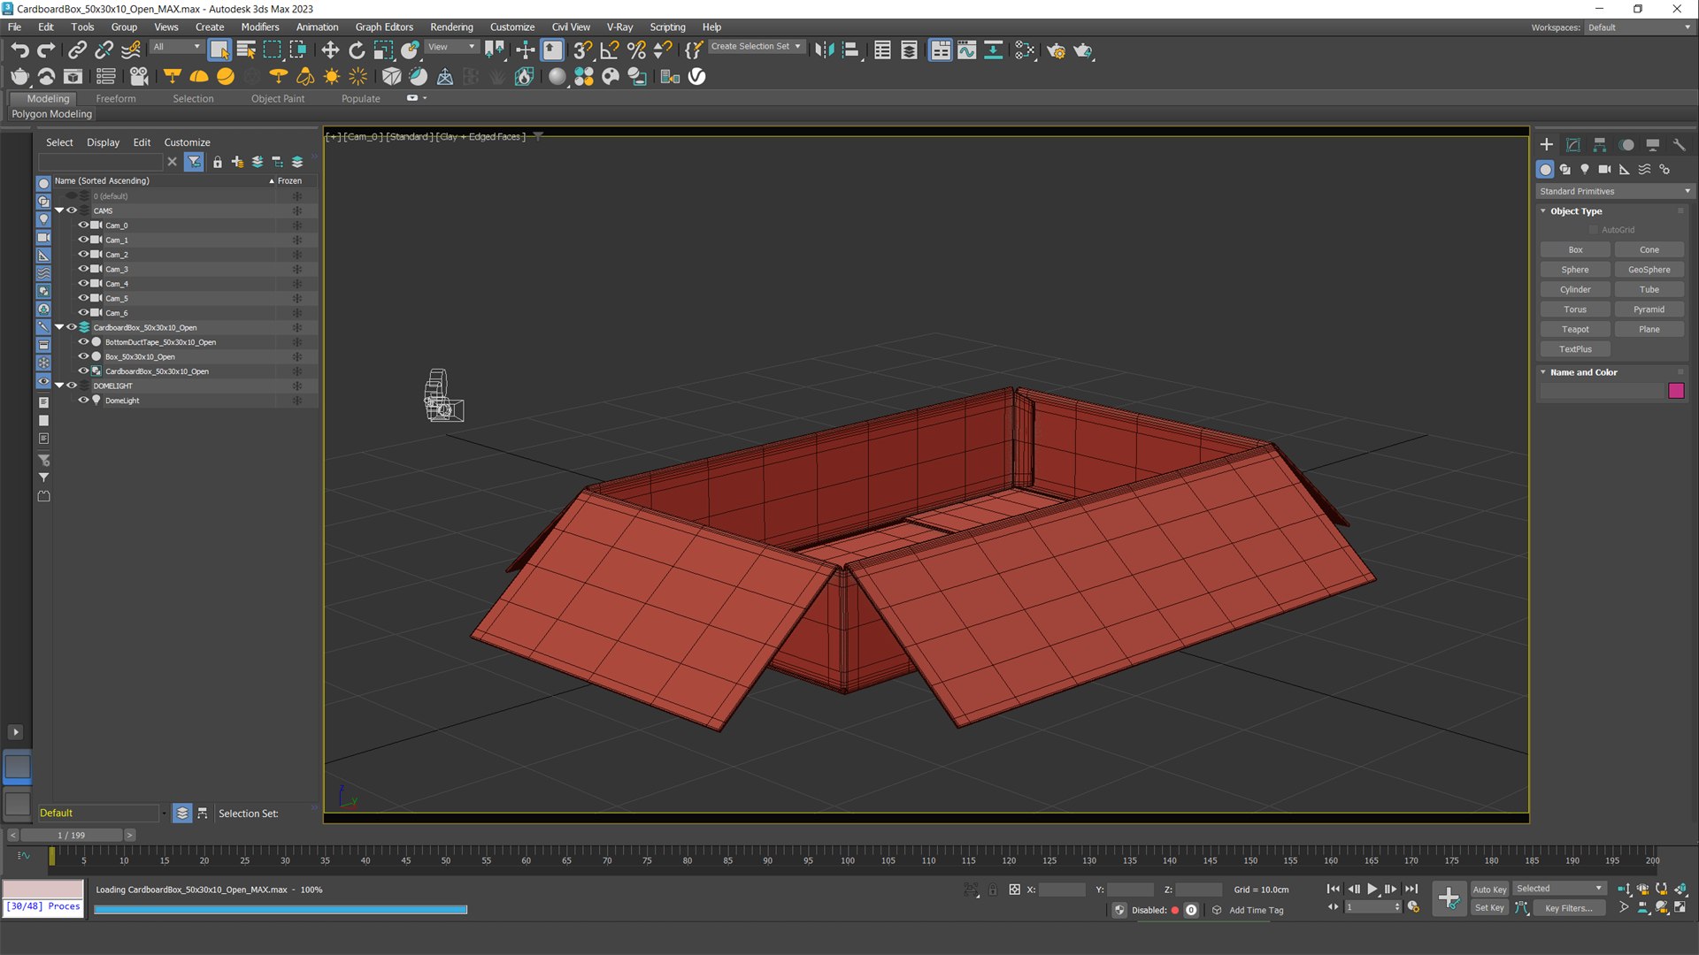This screenshot has height=955, width=1699.
Task: Choose the Select and Move tool
Action: [330, 50]
